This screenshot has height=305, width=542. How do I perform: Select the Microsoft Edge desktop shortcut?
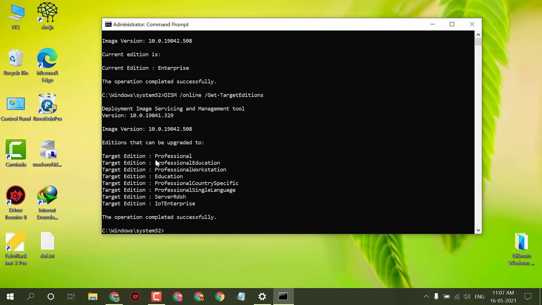[x=47, y=66]
